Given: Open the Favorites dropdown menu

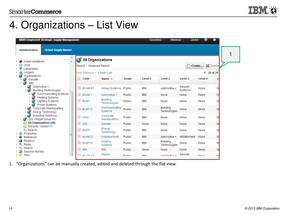Looking at the screenshot, I should click(156, 40).
